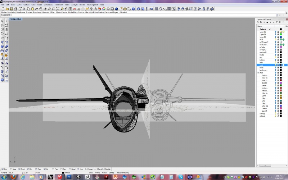The image size is (288, 180).
Task: Click the Undo arrow icon
Action: point(37,9)
